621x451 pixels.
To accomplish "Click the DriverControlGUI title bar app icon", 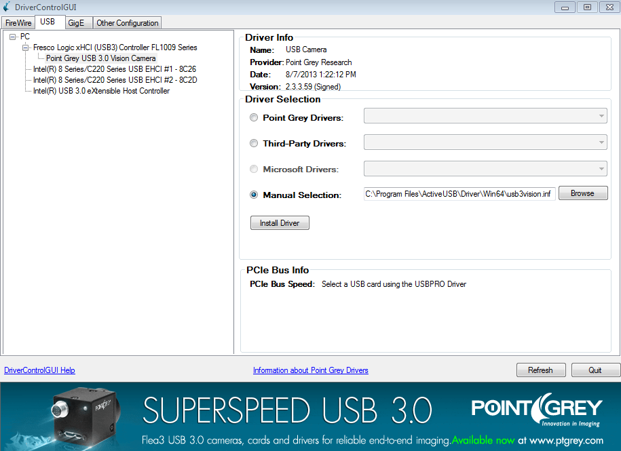I will point(7,7).
